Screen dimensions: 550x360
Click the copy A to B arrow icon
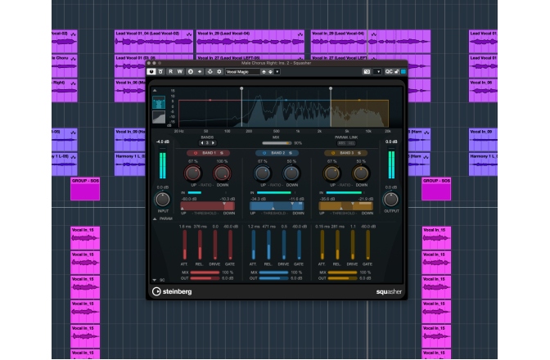pos(200,71)
